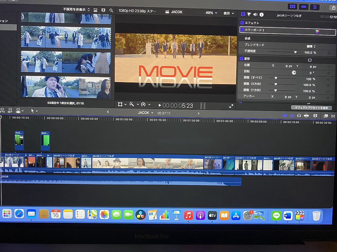337x252 pixels.
Task: Add keyframe for 回転
Action: (x=328, y=73)
